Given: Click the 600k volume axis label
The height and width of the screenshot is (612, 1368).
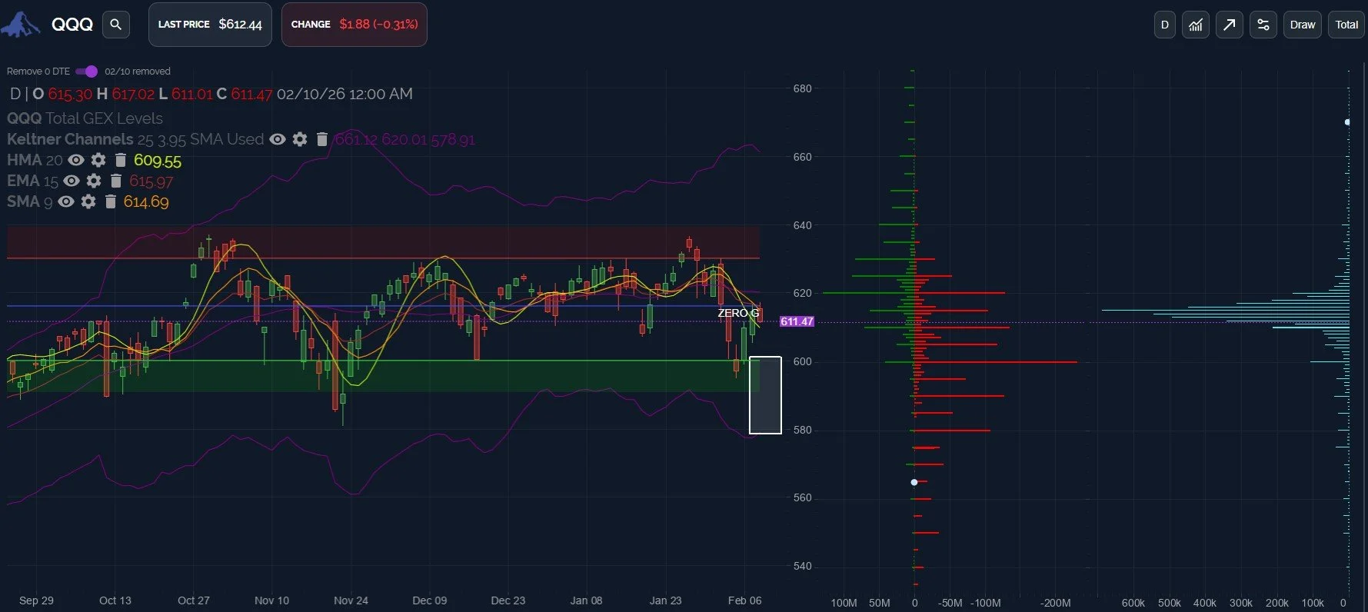Looking at the screenshot, I should 1133,603.
